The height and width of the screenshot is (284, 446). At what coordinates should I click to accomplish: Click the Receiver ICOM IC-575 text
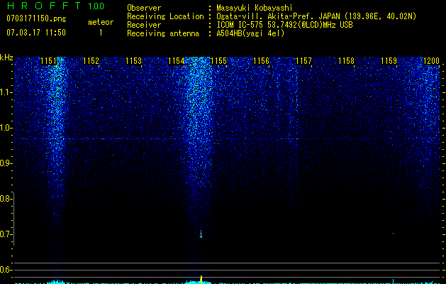pos(284,25)
